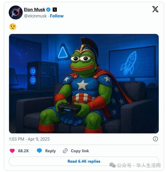The width and height of the screenshot is (166, 172).
Task: Open the @elonmusk handle link
Action: 35,16
